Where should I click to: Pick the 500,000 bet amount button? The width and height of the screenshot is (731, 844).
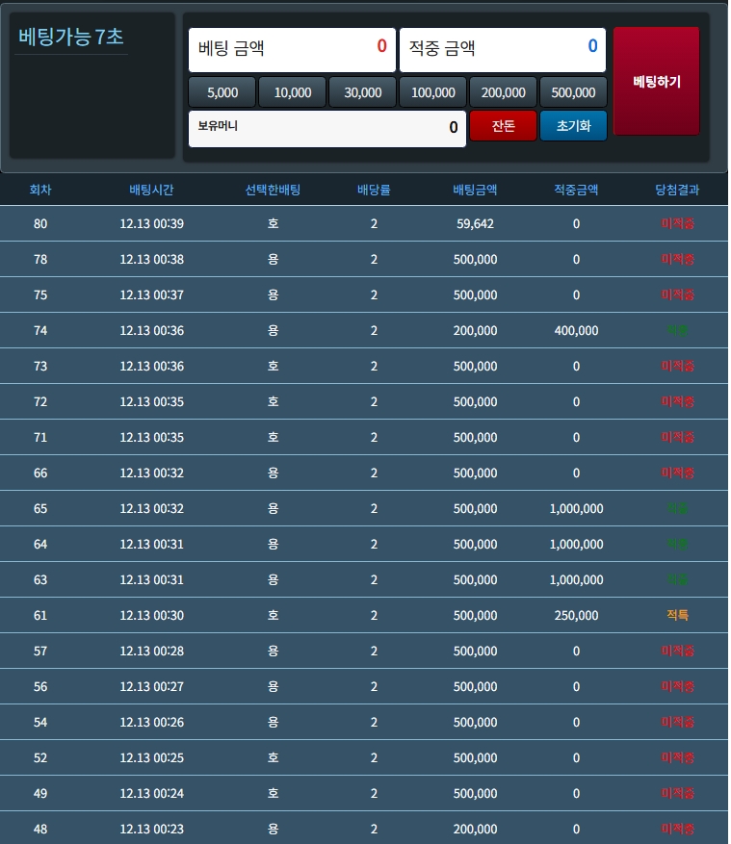[573, 92]
